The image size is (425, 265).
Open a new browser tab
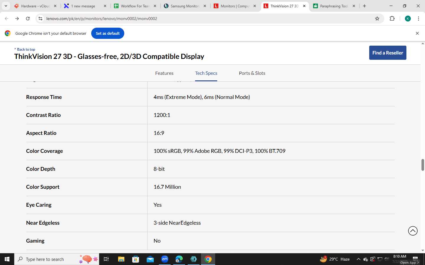click(364, 6)
